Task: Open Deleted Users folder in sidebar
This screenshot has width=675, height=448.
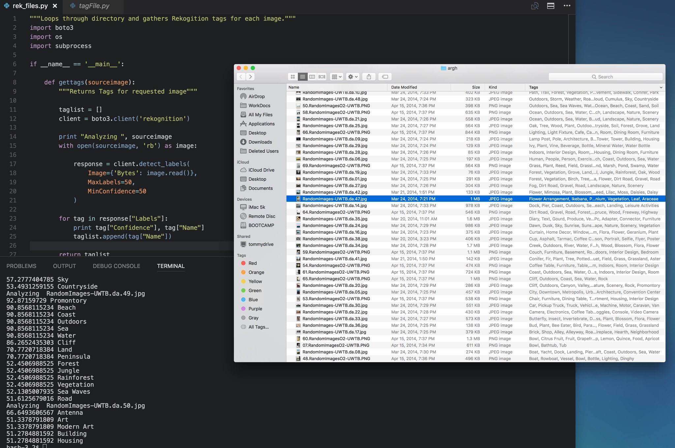Action: (263, 151)
